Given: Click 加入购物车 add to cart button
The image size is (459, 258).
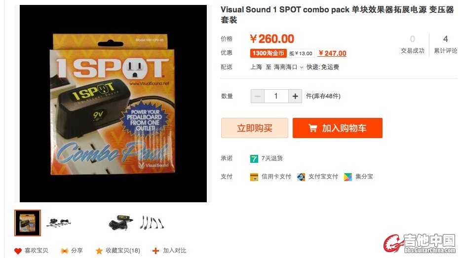Looking at the screenshot, I should click(338, 128).
